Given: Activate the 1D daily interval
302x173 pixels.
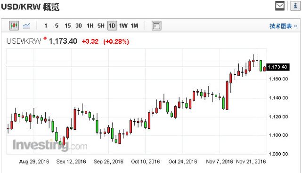Looking at the screenshot, I should [x=112, y=25].
